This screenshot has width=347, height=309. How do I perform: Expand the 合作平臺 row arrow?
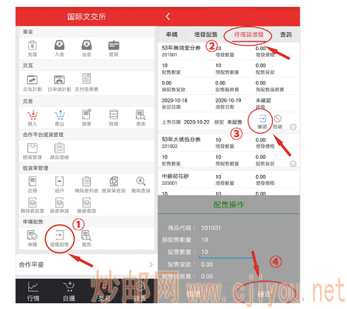(x=151, y=265)
